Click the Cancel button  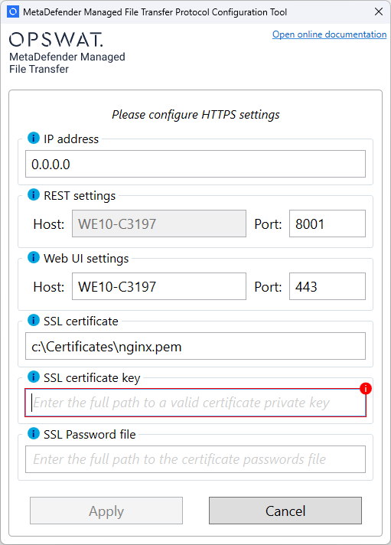[x=285, y=511]
